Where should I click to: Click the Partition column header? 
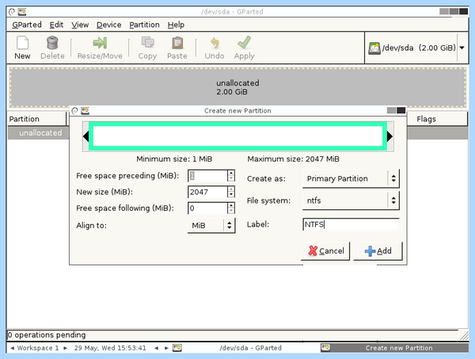(x=36, y=119)
